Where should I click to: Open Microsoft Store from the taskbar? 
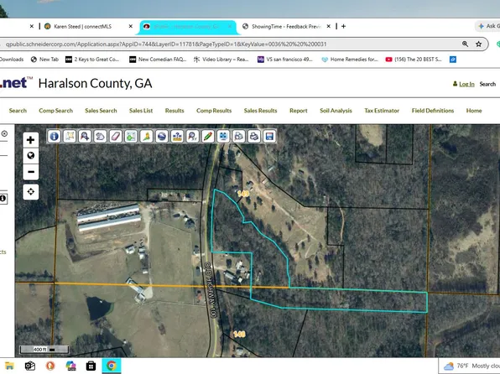tap(91, 366)
